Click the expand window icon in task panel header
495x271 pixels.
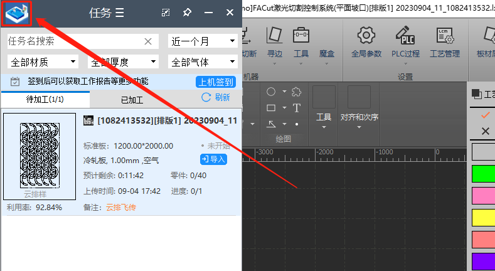[166, 13]
